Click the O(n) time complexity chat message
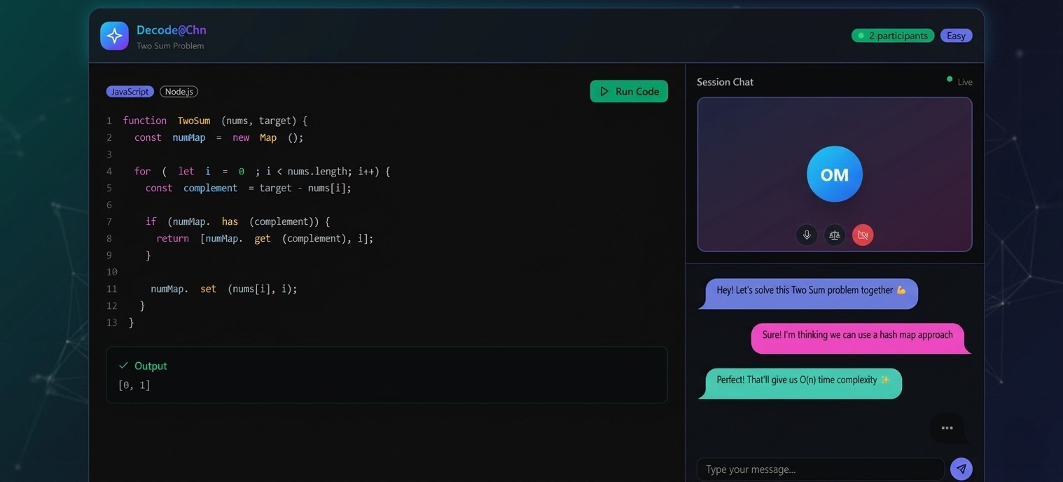The width and height of the screenshot is (1063, 482). pos(803,380)
